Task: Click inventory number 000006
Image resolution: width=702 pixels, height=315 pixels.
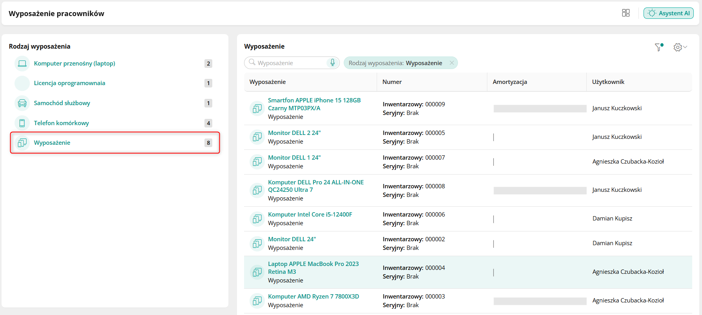Action: tap(435, 215)
